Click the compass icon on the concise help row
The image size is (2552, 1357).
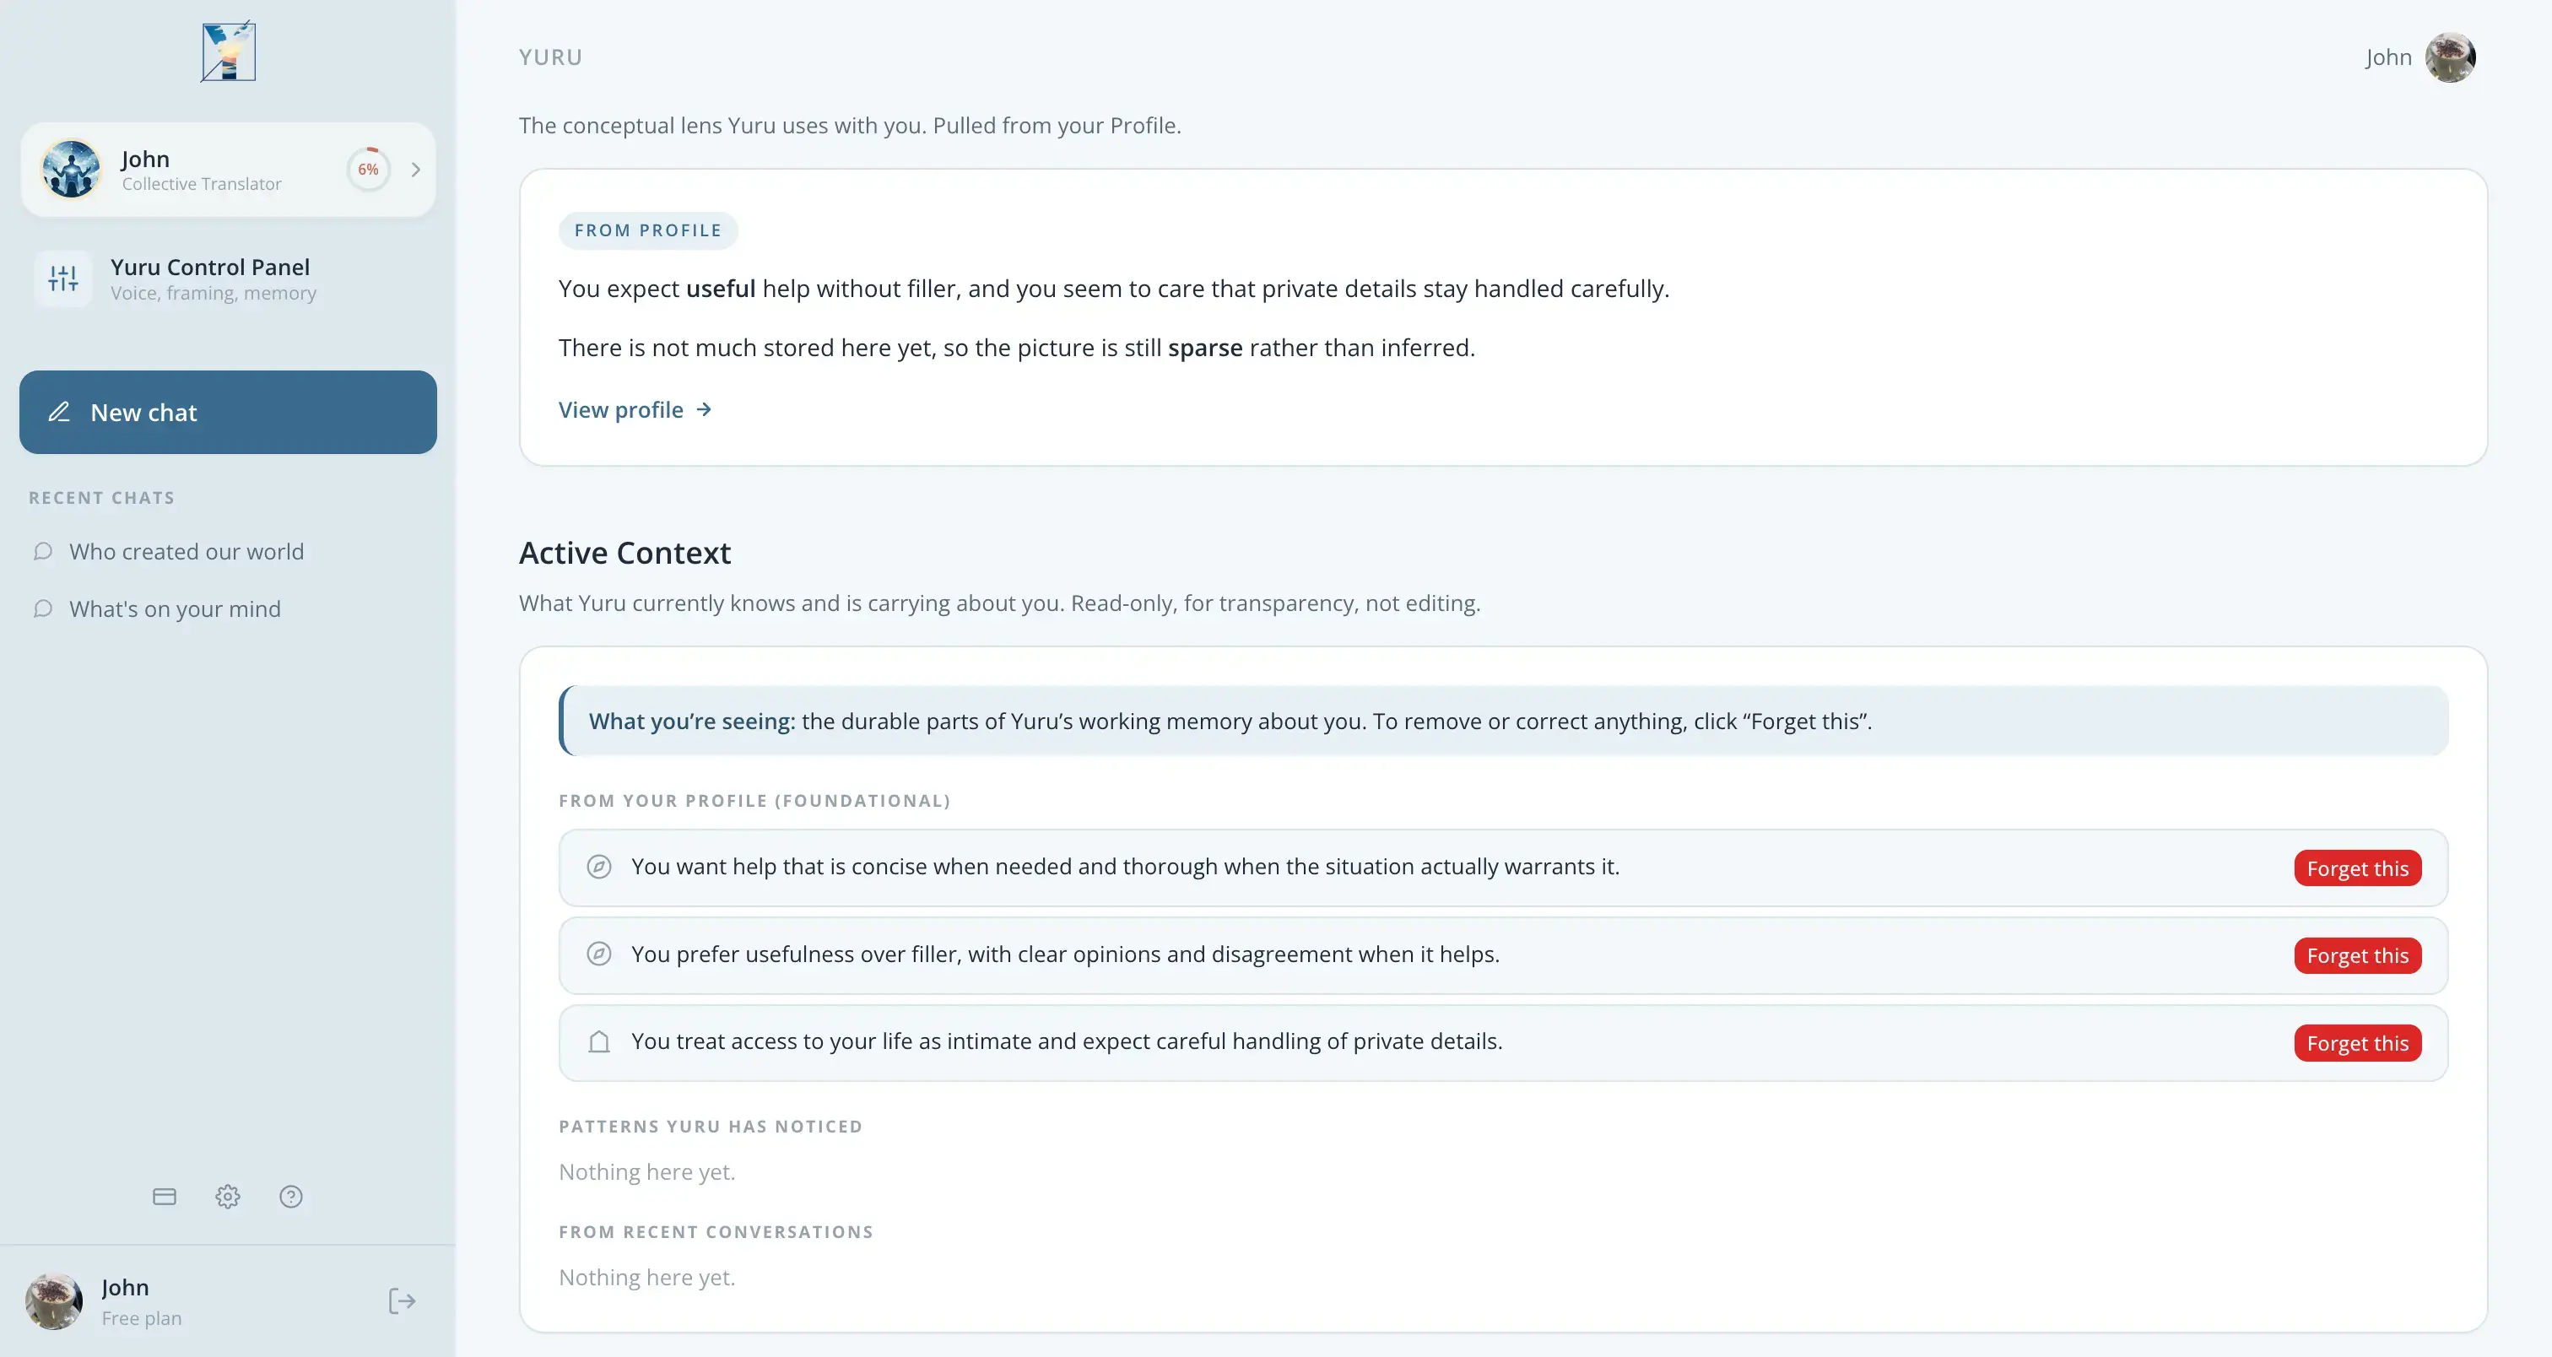(598, 867)
